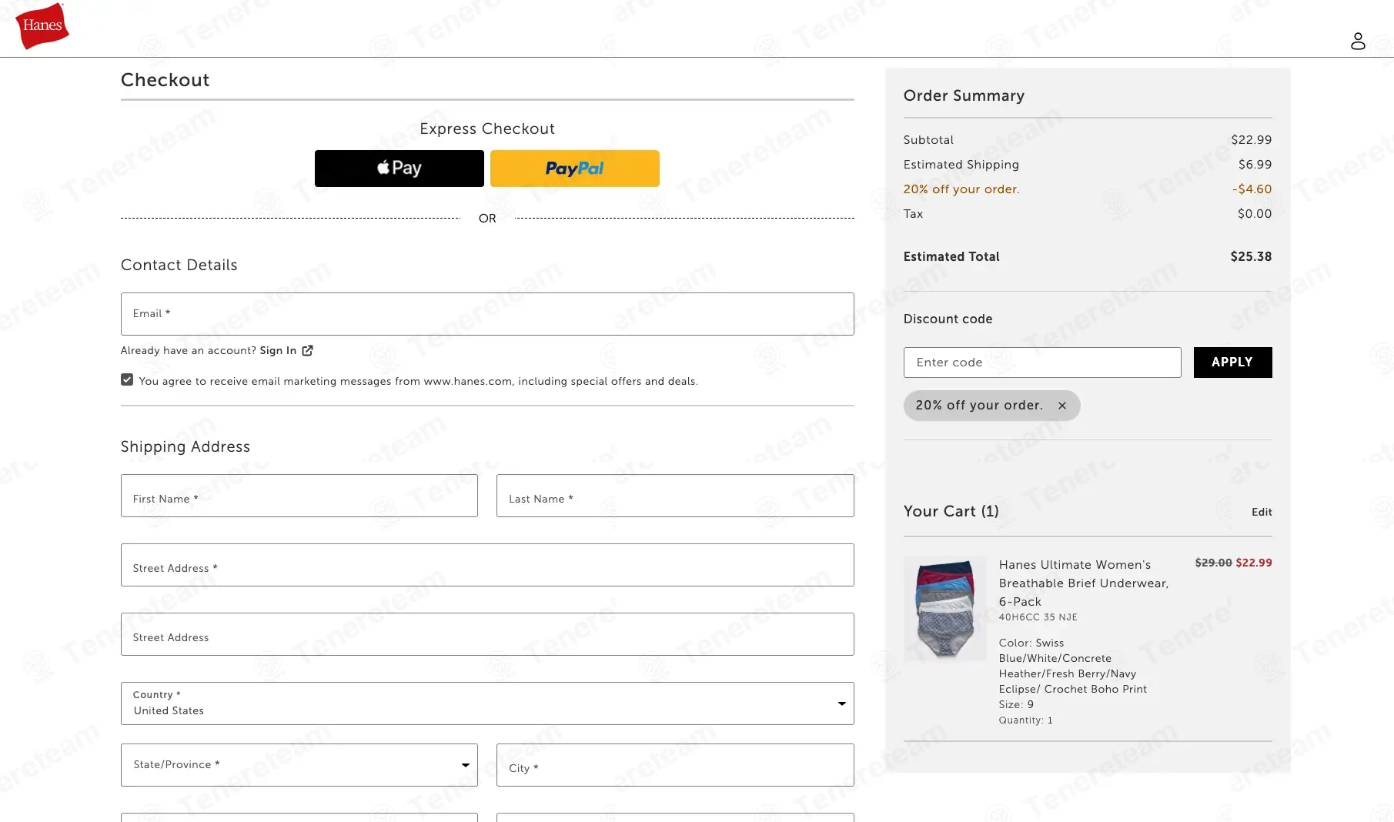Select the First Name field
The height and width of the screenshot is (822, 1394).
299,496
